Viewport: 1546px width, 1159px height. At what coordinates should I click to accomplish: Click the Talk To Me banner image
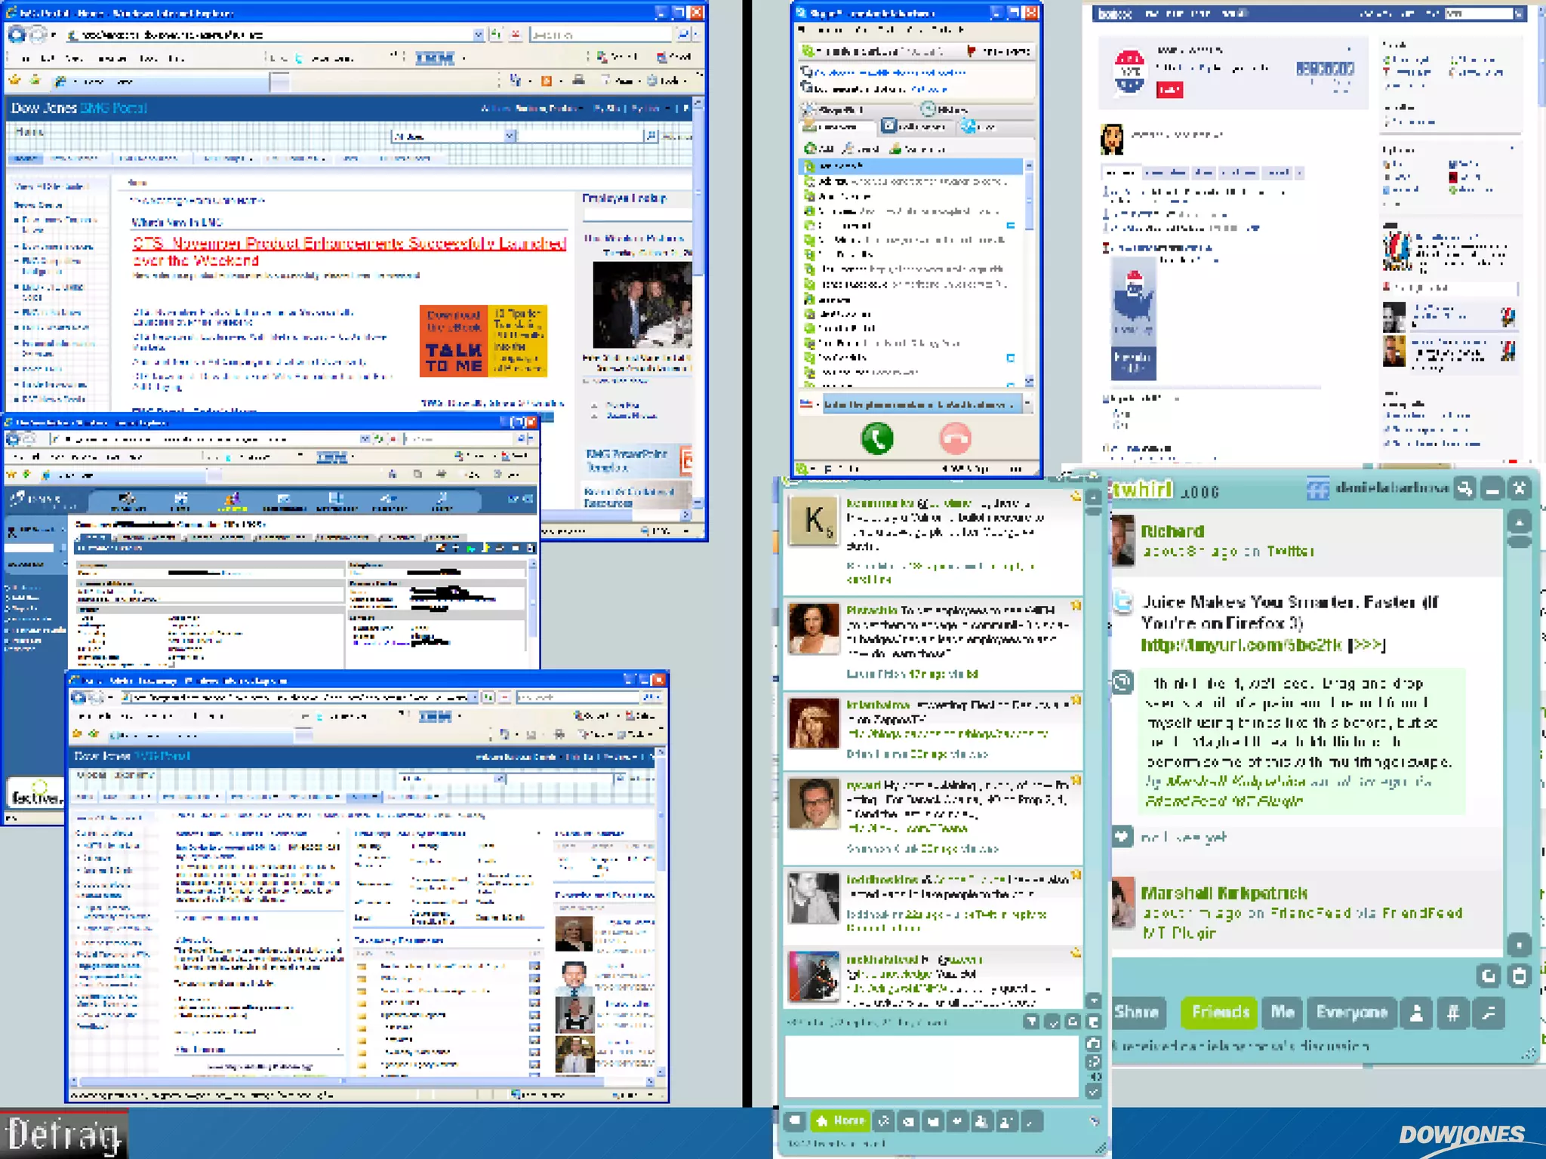point(483,340)
